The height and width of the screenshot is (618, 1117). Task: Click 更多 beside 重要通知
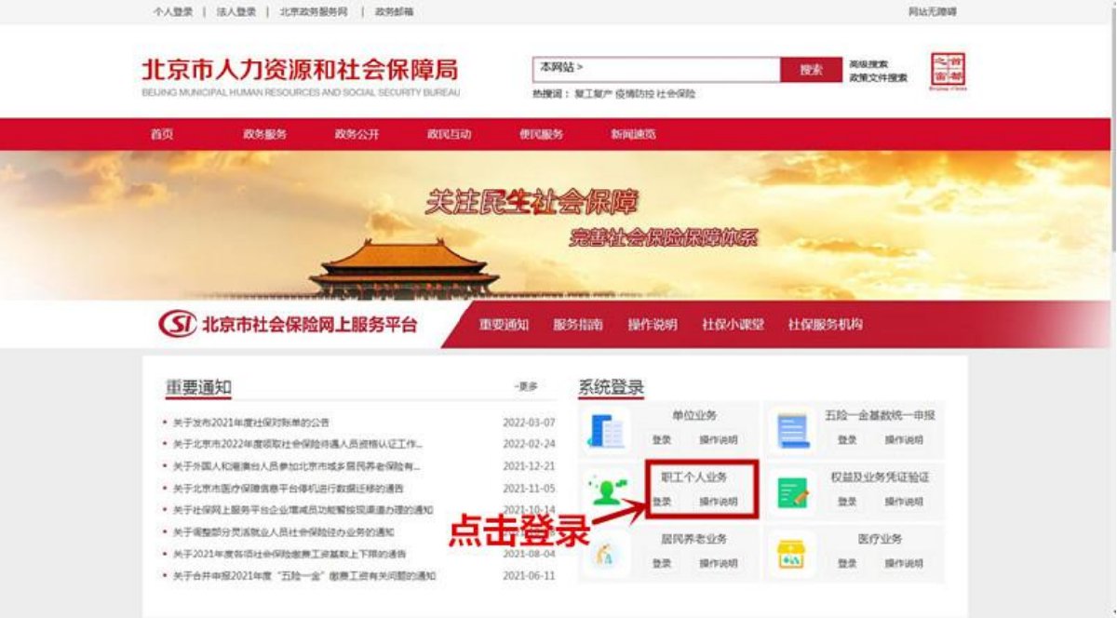[x=527, y=386]
